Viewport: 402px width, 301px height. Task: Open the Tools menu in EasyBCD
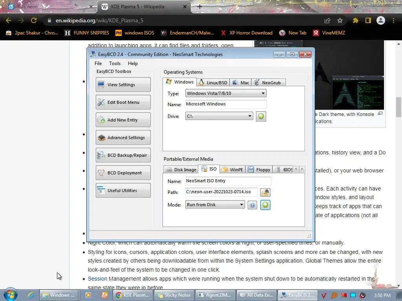pyautogui.click(x=115, y=63)
